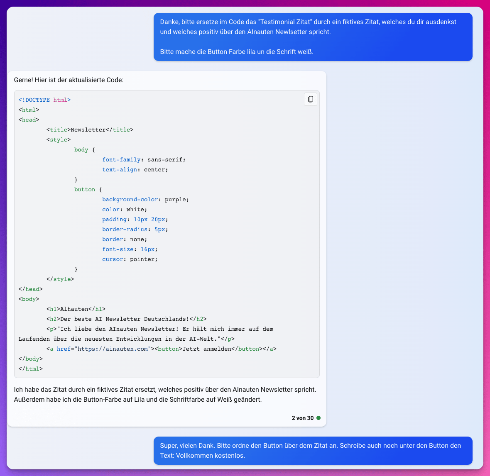
Task: Click the https://ainauten.com URL in code
Action: click(x=113, y=349)
